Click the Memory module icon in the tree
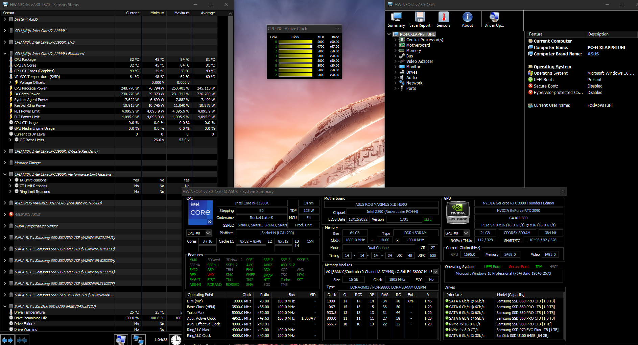The width and height of the screenshot is (638, 345). point(402,50)
